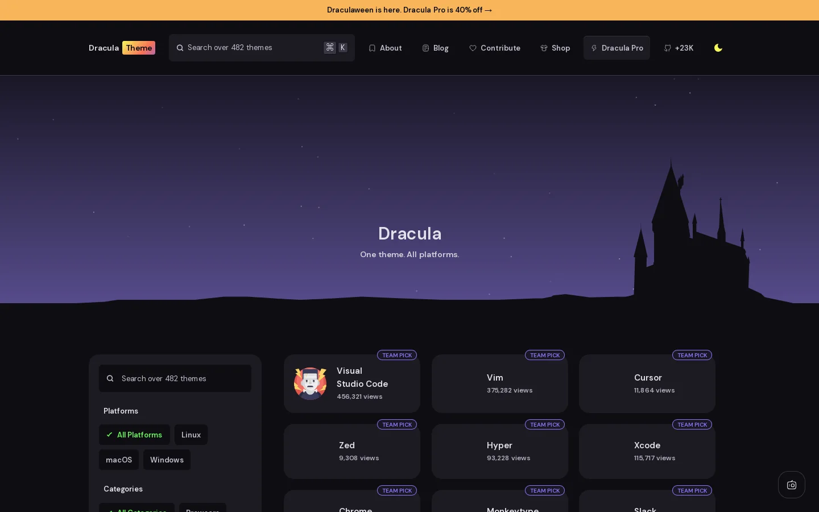This screenshot has height=512, width=819.
Task: Click the TEAM PICK badge on Cursor
Action: [692, 355]
